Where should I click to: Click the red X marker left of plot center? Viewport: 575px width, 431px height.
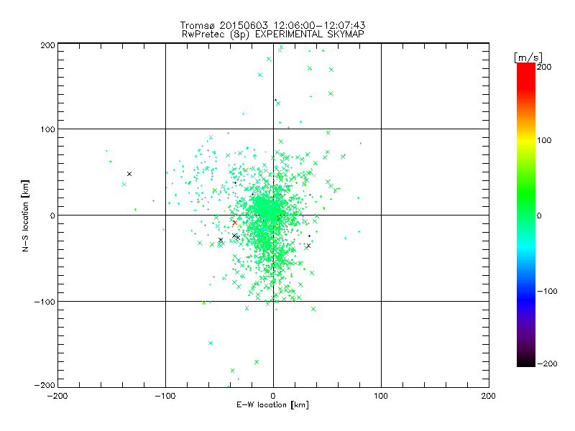235,223
